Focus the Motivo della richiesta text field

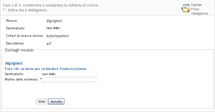click(x=69, y=80)
